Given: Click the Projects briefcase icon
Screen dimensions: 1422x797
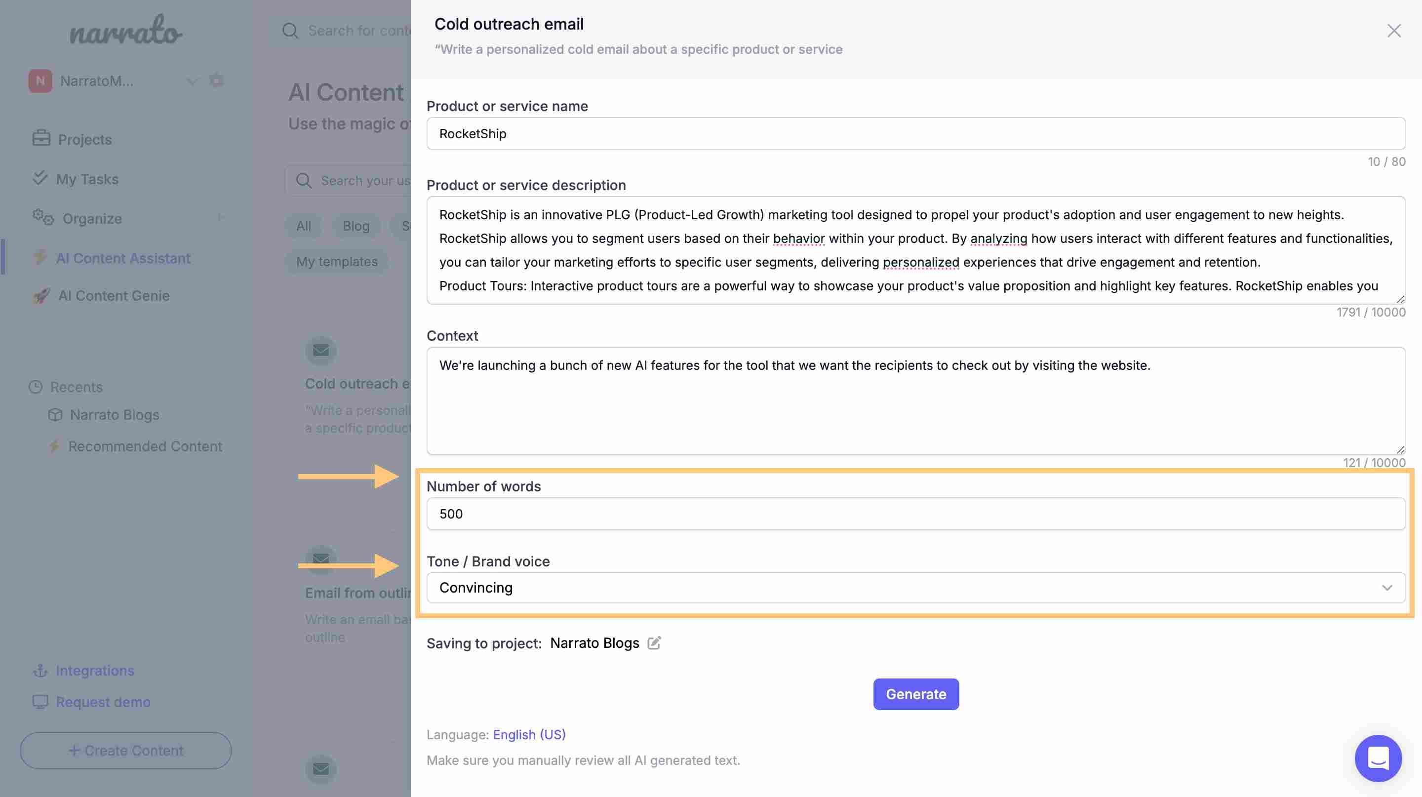Looking at the screenshot, I should 41,138.
